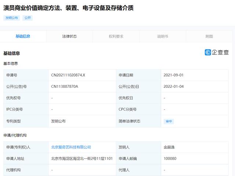This screenshot has width=235, height=176.
Task: Open the 附图 tab
Action: tap(209, 36)
